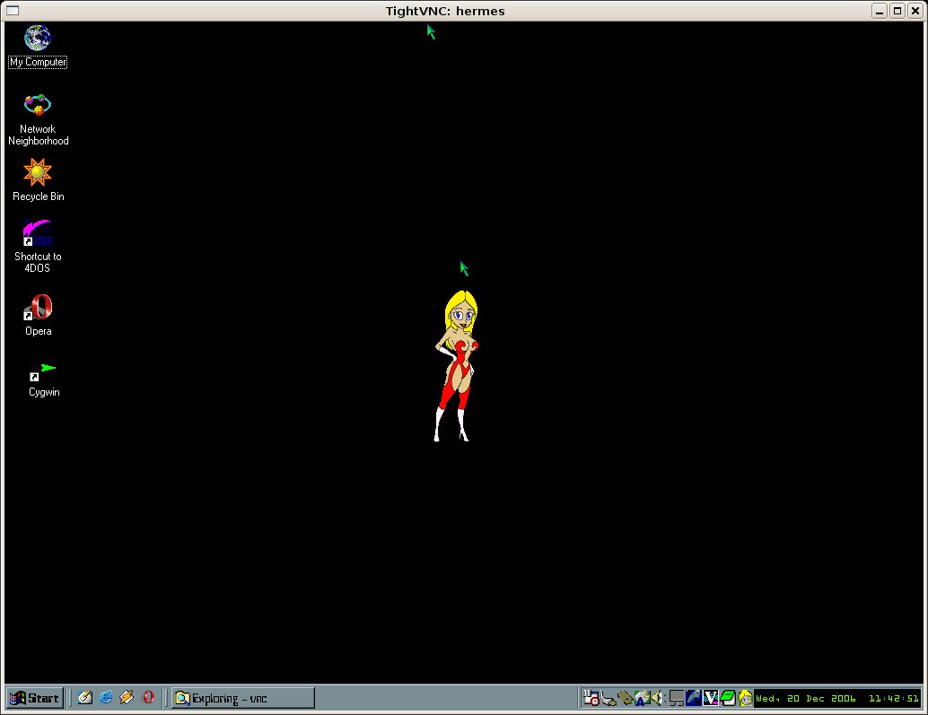Click the VNC server tray icon
This screenshot has height=715, width=928.
[711, 698]
